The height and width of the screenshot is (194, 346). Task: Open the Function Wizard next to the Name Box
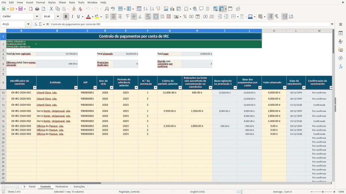(36, 24)
